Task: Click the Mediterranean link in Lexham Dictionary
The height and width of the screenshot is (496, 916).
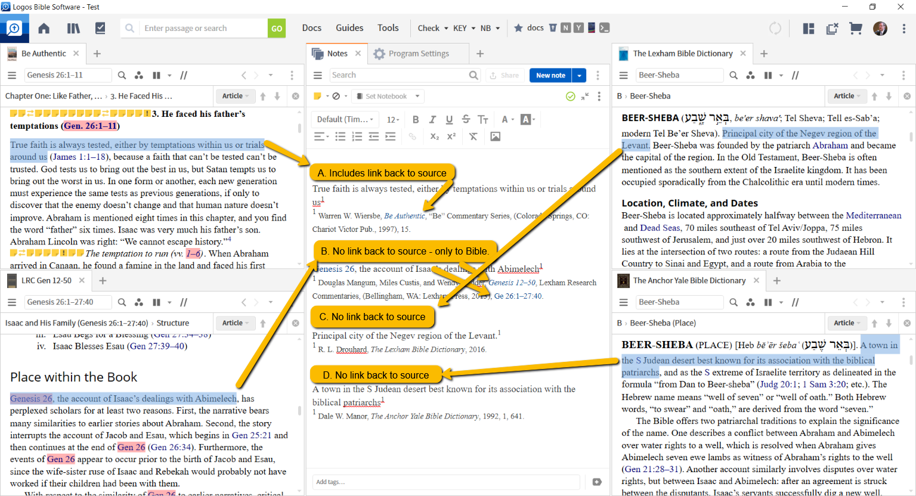Action: pyautogui.click(x=874, y=215)
